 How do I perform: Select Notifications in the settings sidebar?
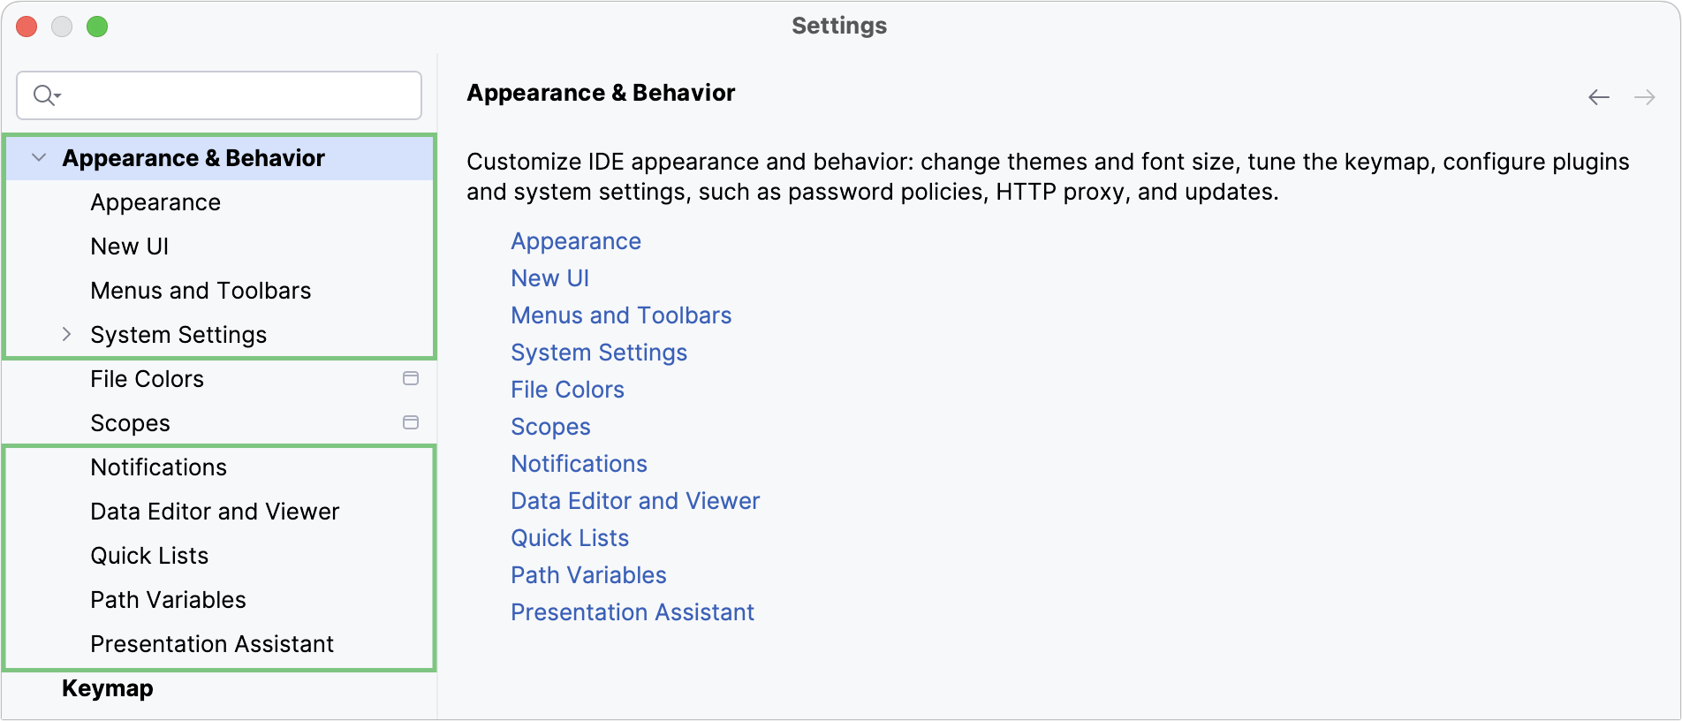click(158, 467)
